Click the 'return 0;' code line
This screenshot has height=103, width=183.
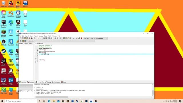41,60
